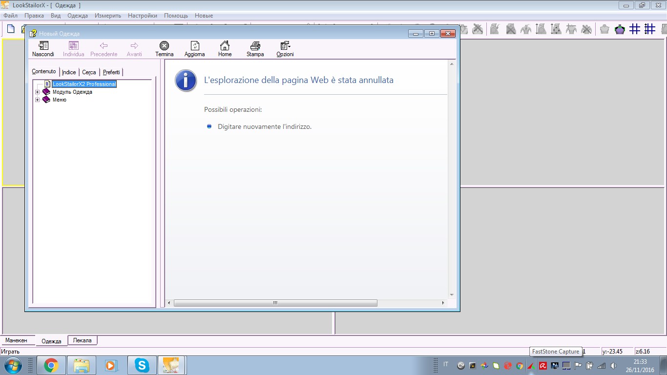Click the dotted garment icon with height arrow
The height and width of the screenshot is (375, 667).
coord(556,29)
